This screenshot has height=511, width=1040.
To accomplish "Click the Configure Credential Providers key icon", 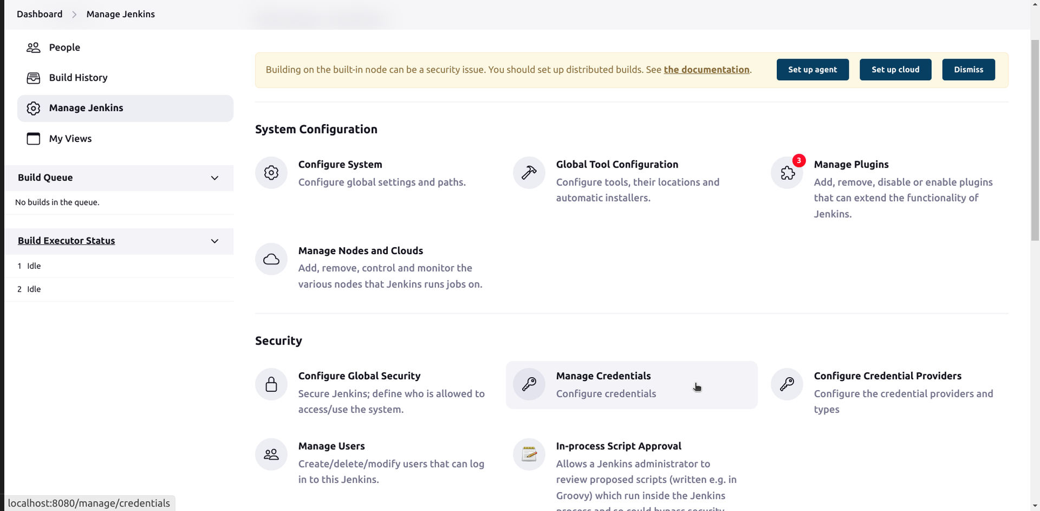I will 787,384.
